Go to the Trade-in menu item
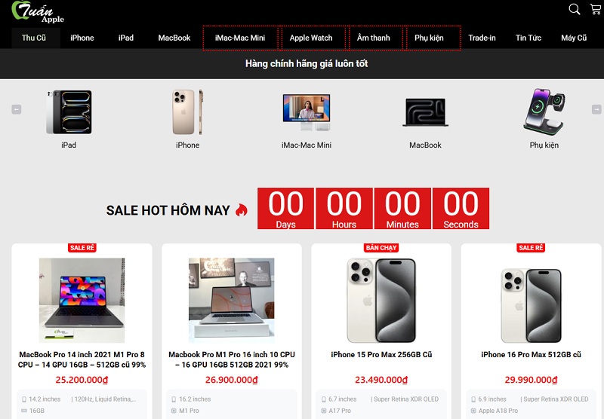This screenshot has width=604, height=419. coord(482,38)
